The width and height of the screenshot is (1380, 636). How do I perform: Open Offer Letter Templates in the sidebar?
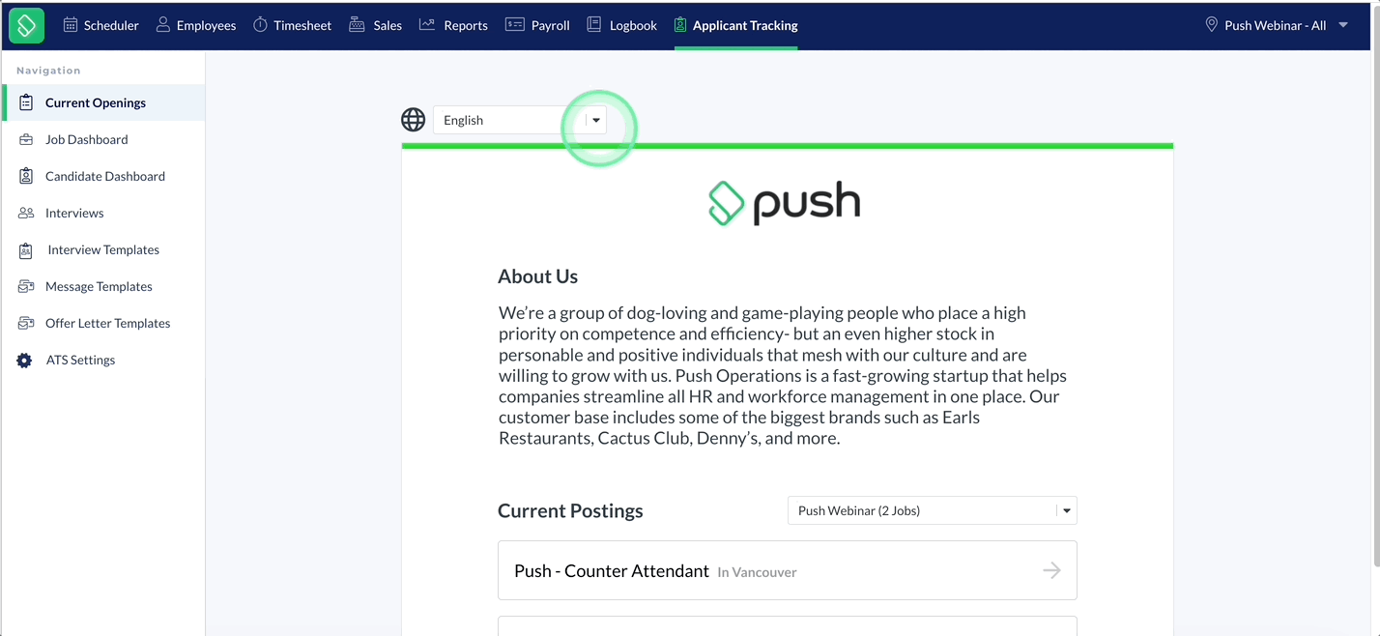(x=102, y=323)
